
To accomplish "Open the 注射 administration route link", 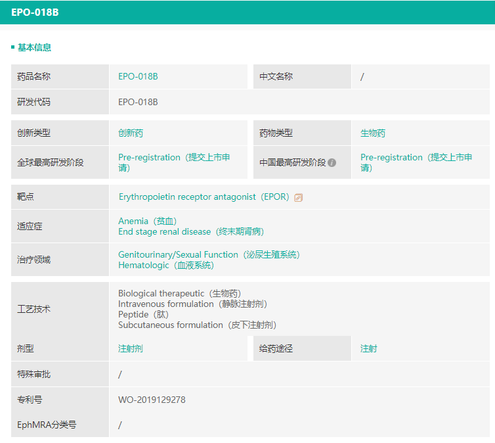I will [x=369, y=348].
